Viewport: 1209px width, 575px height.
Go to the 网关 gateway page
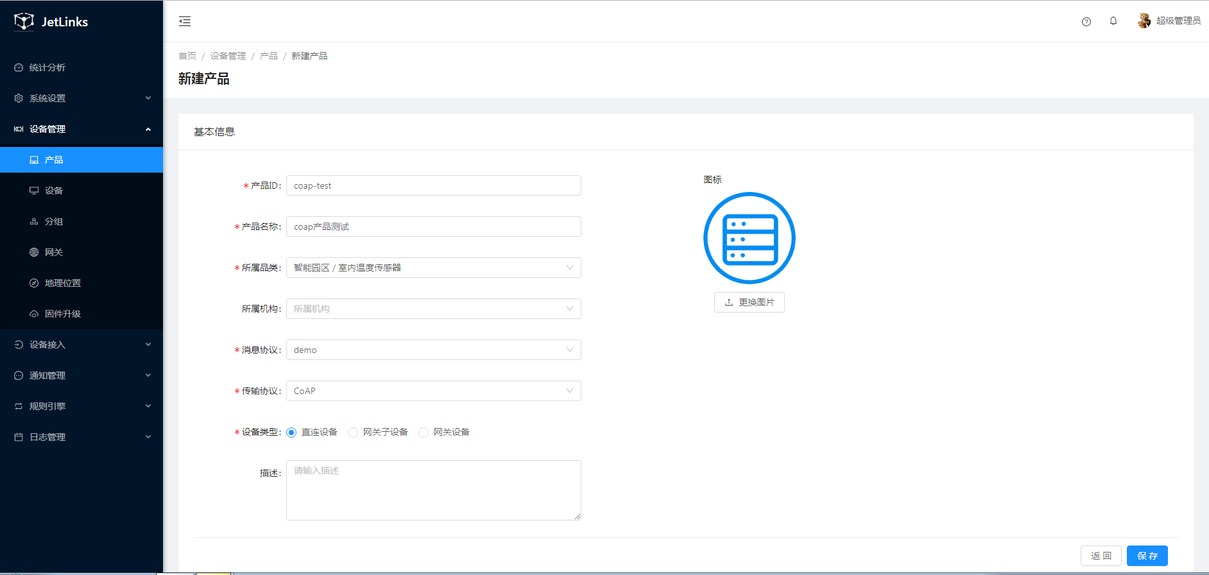(54, 252)
